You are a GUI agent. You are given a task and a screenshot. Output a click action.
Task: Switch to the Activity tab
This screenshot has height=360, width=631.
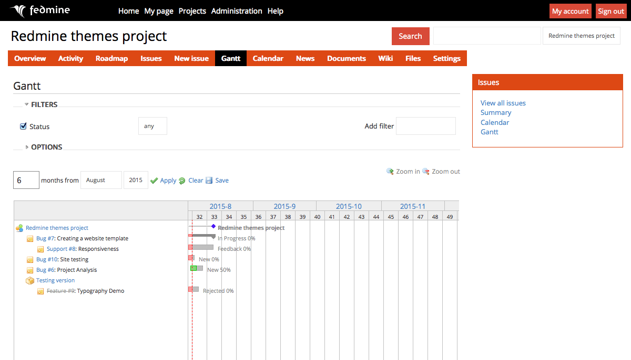coord(70,58)
